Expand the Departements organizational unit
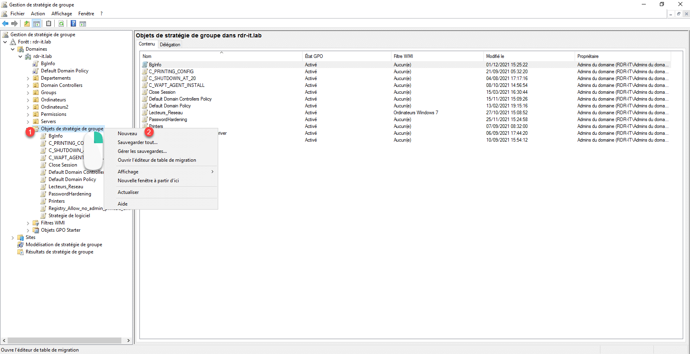This screenshot has height=354, width=690. [x=28, y=78]
